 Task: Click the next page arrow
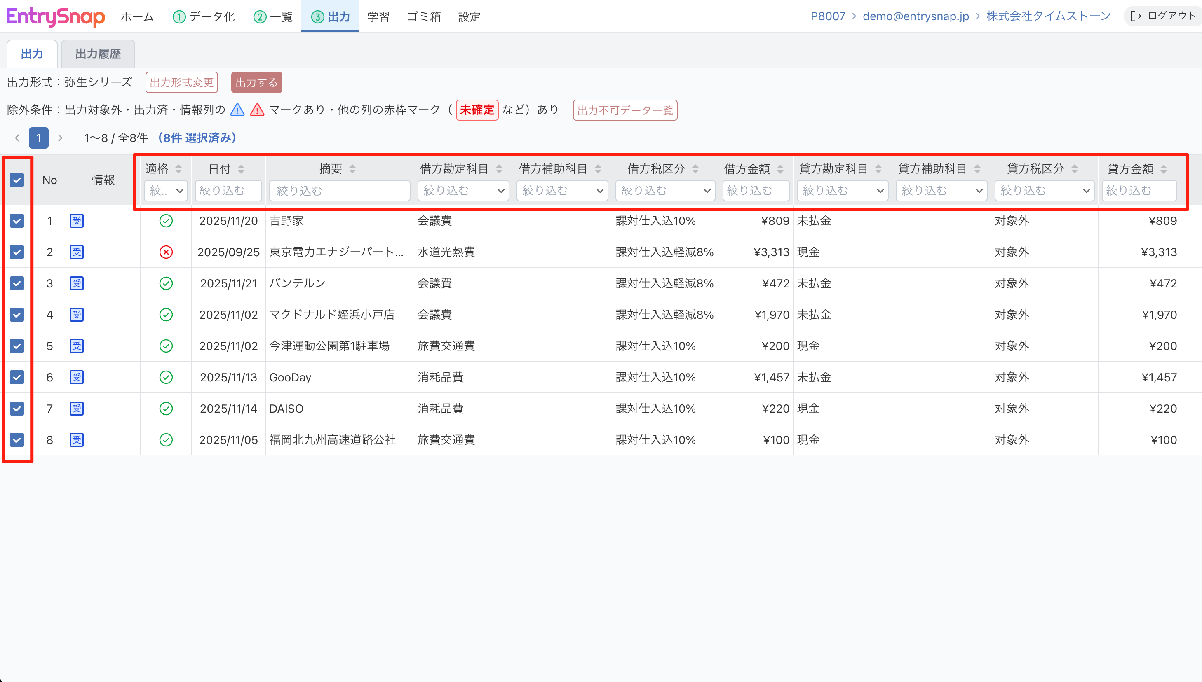click(60, 138)
